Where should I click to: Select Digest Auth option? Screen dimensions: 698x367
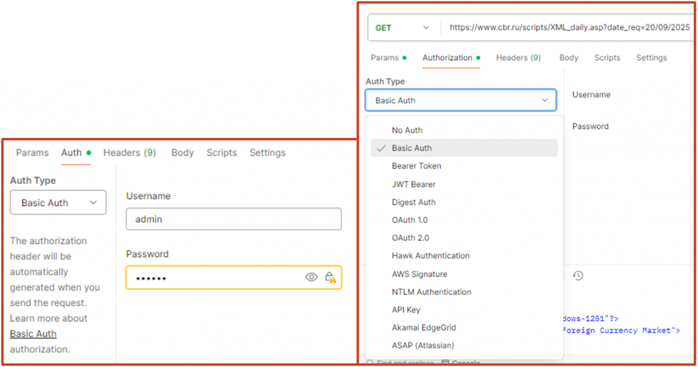pos(414,202)
